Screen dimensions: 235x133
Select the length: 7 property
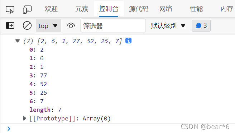(45, 110)
